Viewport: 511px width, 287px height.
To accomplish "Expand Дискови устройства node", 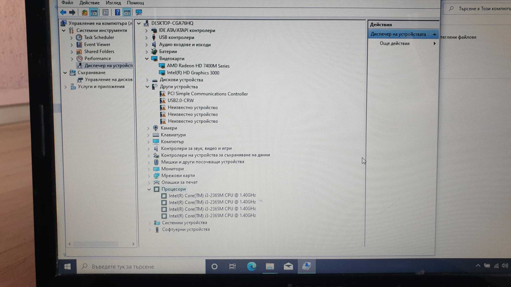I will 147,80.
